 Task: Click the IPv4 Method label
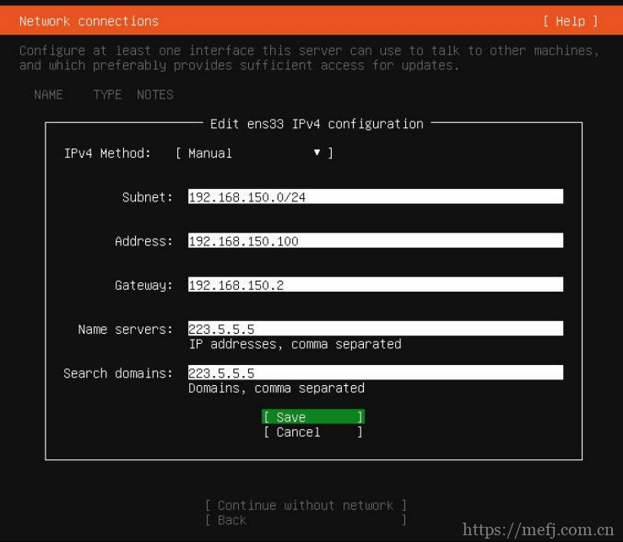point(107,153)
